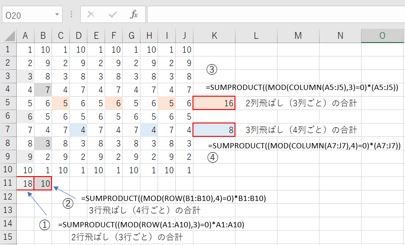Click the Cancel X icon in formula bar
The image size is (405, 245).
[x=91, y=14]
